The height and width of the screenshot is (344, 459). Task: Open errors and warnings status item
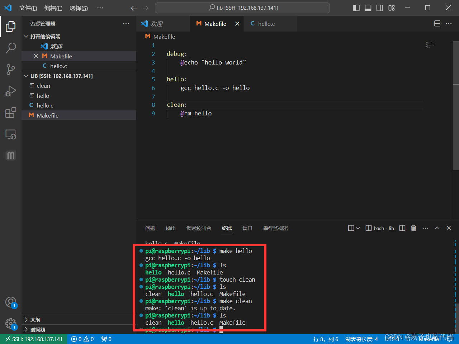pos(82,339)
